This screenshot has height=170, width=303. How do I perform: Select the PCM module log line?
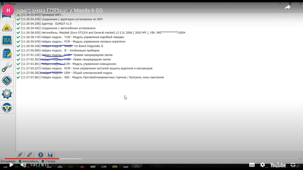71,42
